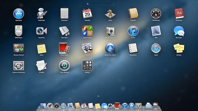Open Finder in the Dock
Image resolution: width=198 pixels, height=111 pixels.
pyautogui.click(x=43, y=106)
